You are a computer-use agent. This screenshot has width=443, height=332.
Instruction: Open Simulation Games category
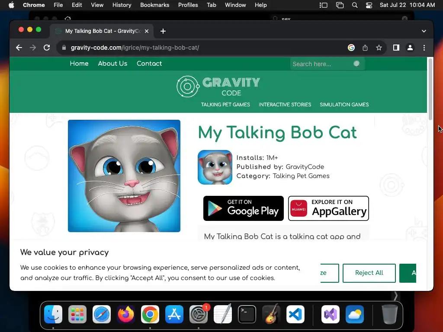point(344,105)
